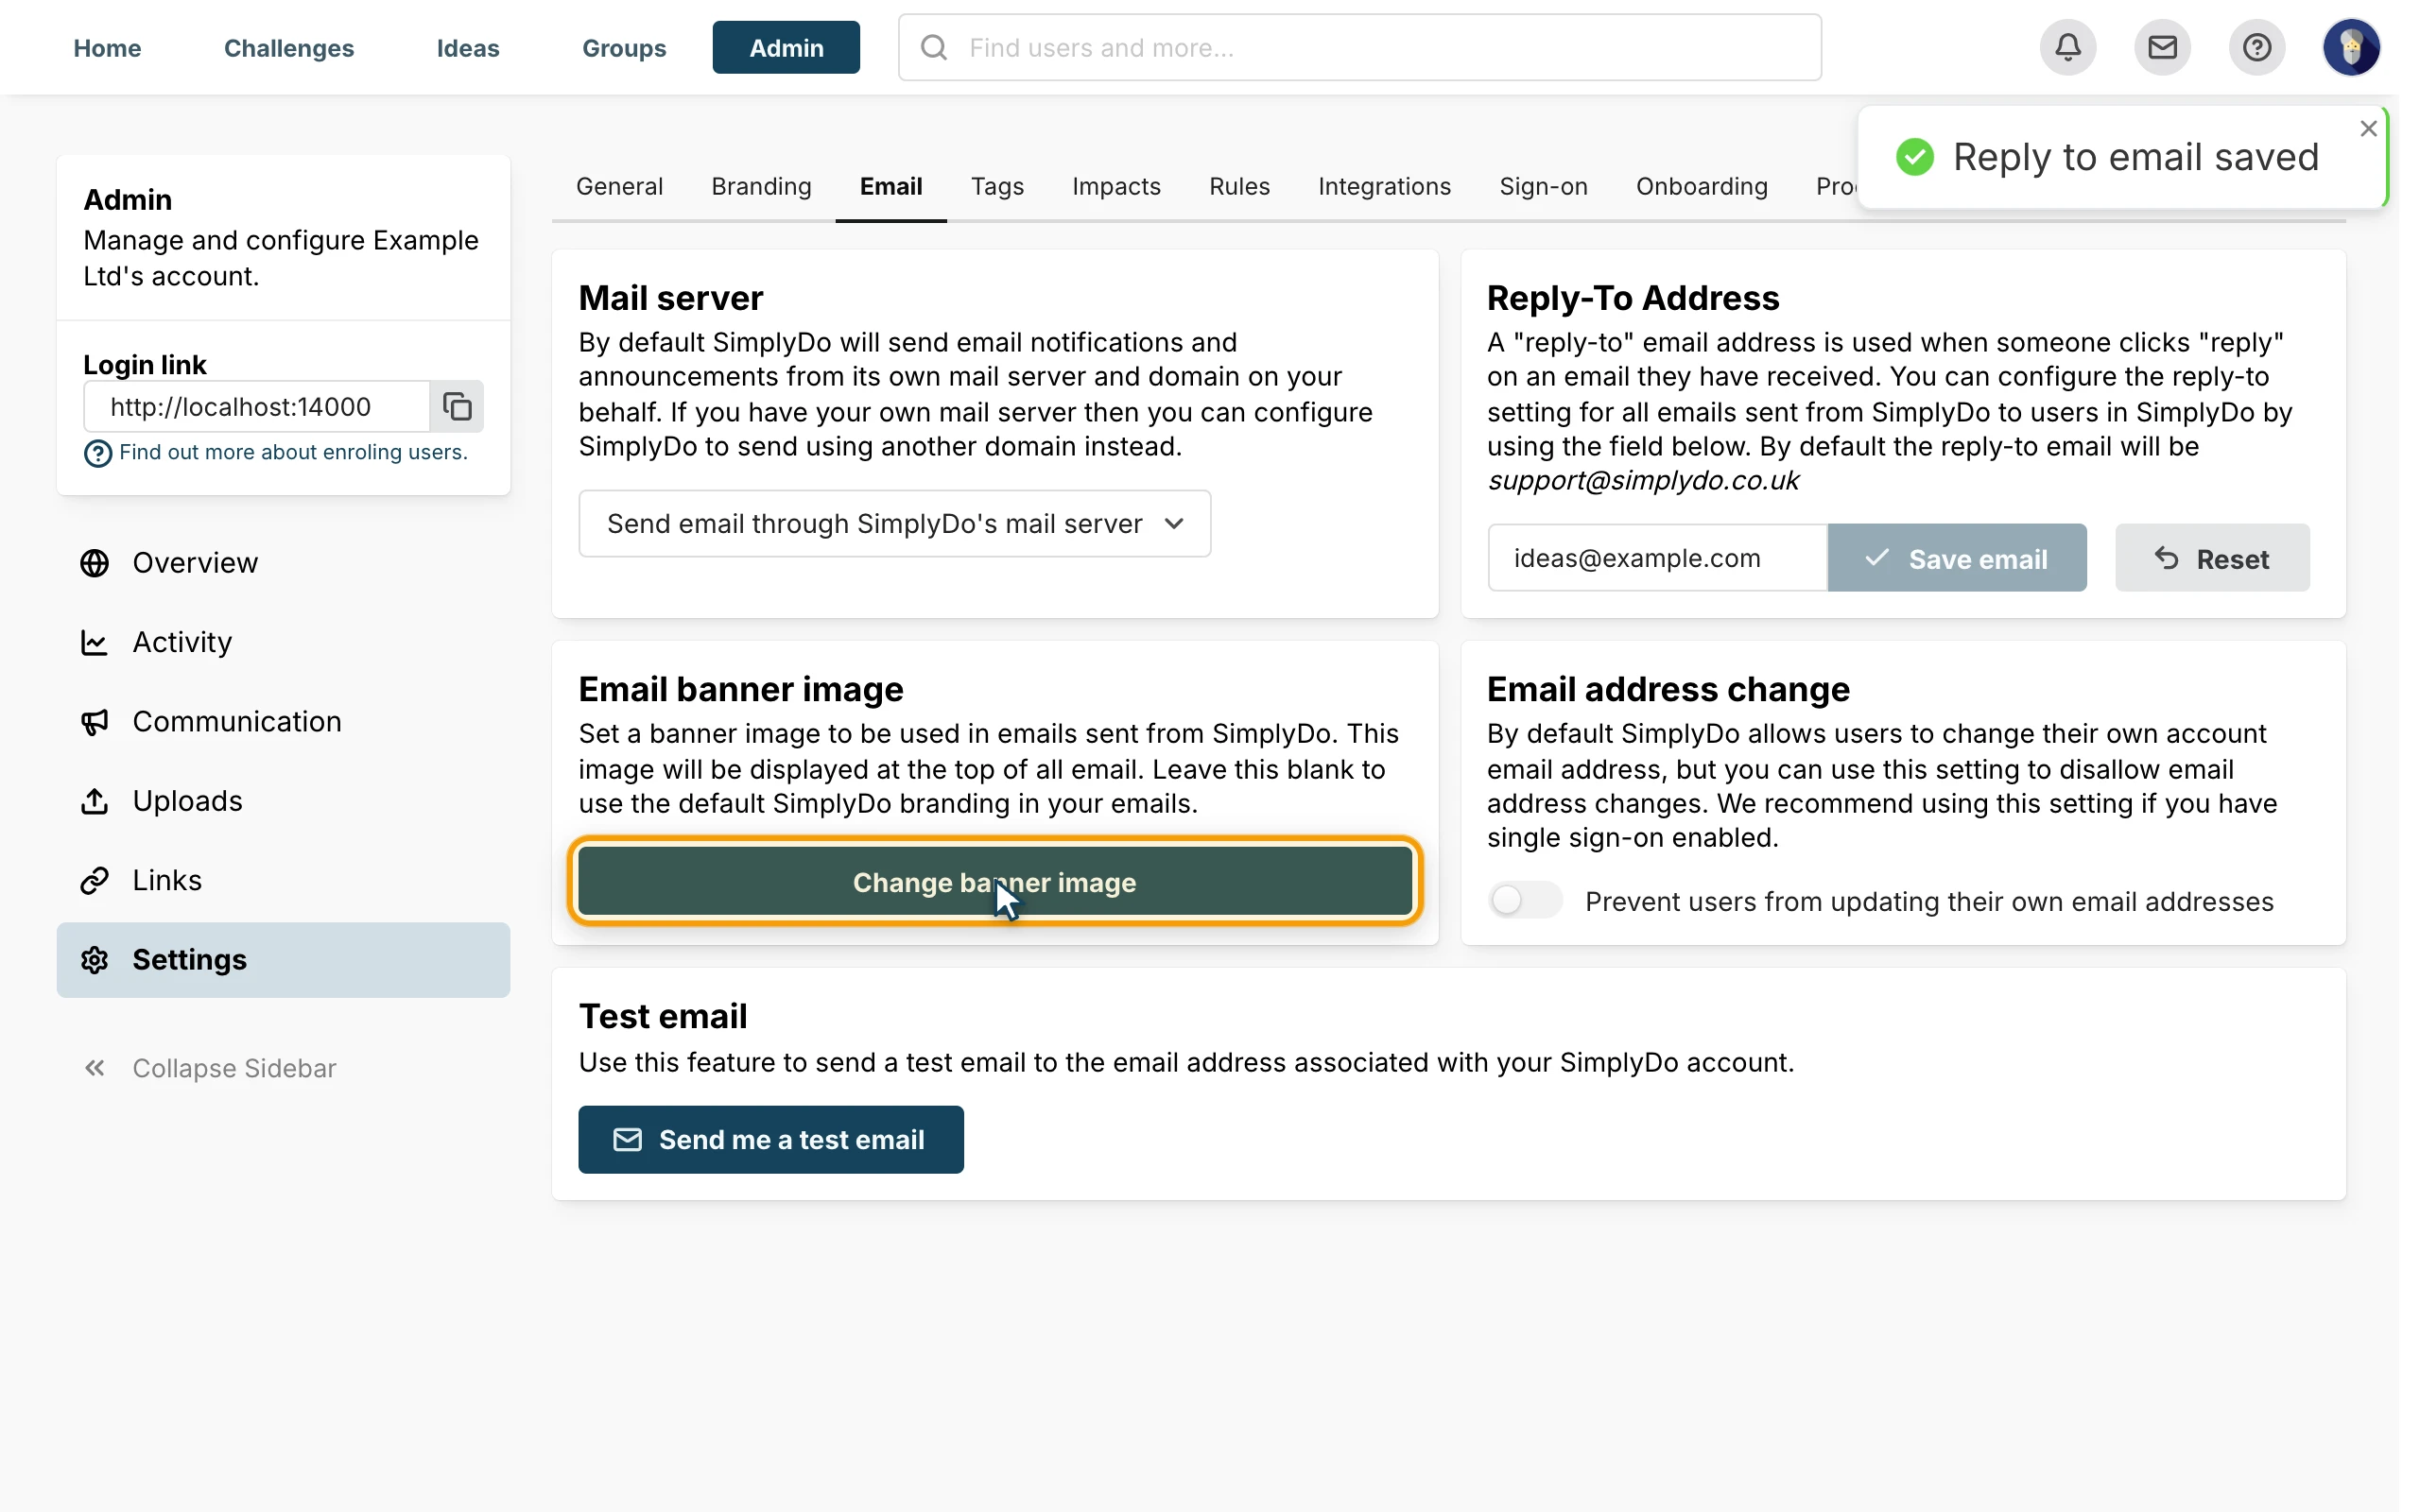This screenshot has width=2420, height=1512.
Task: Open the Impacts tab
Action: tap(1116, 186)
